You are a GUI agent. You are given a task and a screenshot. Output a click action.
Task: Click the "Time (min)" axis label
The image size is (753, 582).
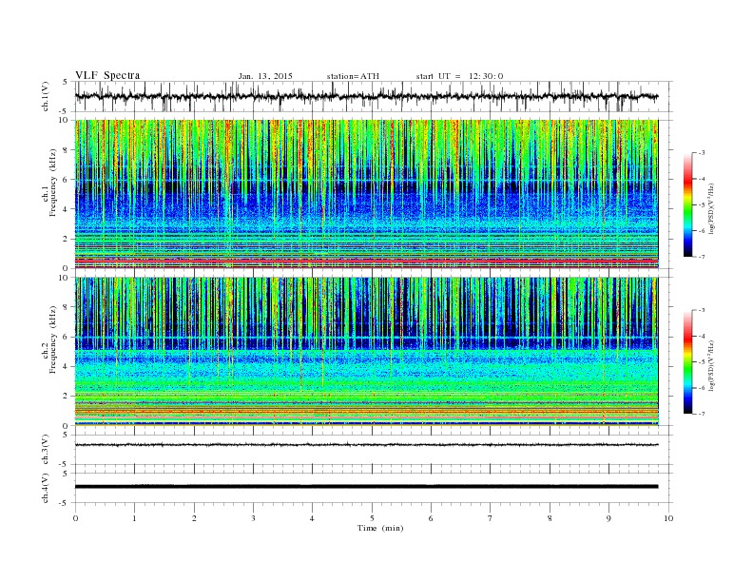click(380, 528)
